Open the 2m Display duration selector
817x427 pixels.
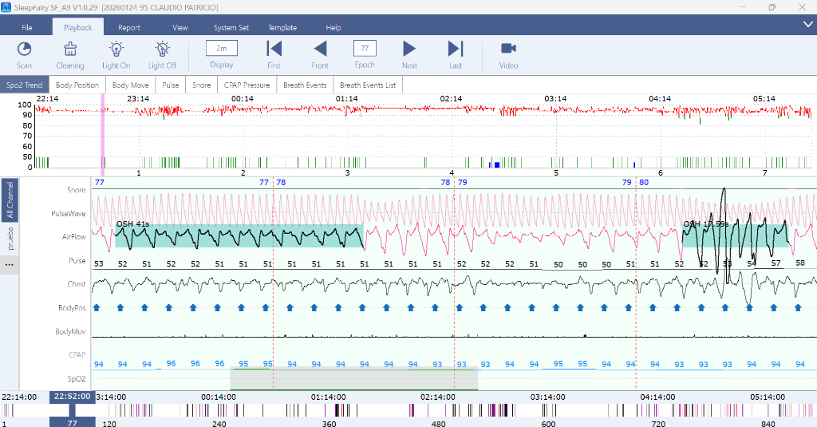tap(221, 49)
